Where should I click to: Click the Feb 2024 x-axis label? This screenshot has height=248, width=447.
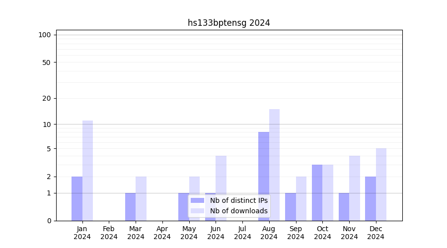(109, 233)
